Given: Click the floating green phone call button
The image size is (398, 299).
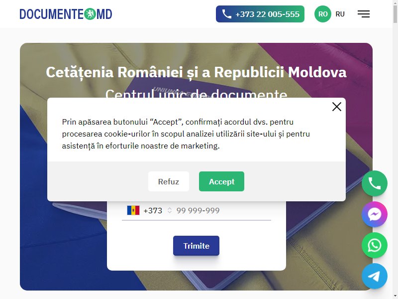Looking at the screenshot, I should coord(375,183).
